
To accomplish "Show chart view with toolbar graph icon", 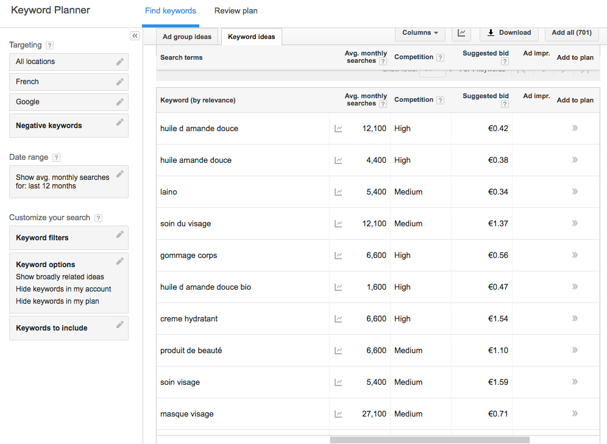I will tap(461, 33).
